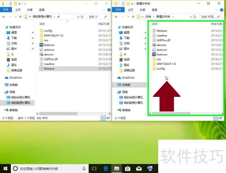Select Autorun application in left window
The width and height of the screenshot is (226, 173).
point(47,45)
